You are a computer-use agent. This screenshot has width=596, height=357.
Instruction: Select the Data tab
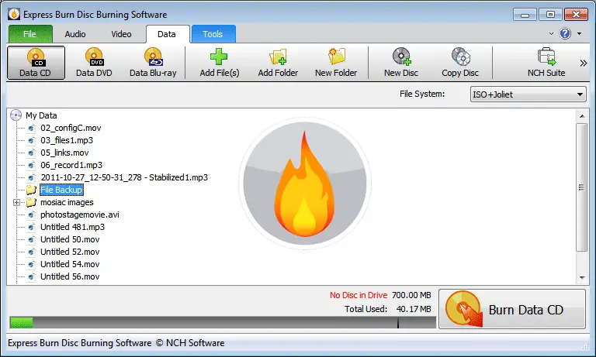tap(167, 34)
